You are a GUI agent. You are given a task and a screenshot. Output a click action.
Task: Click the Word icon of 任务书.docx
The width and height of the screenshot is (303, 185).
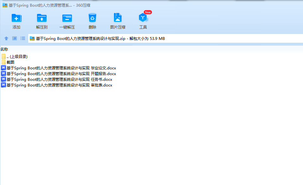(3, 79)
